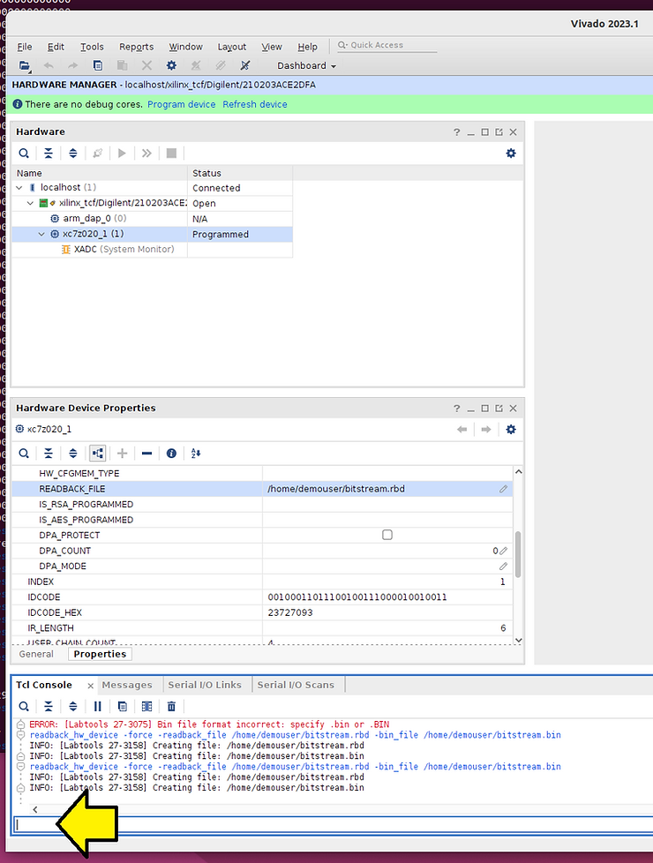Click the properties panel vertical scrollbar
653x863 pixels.
[518, 554]
